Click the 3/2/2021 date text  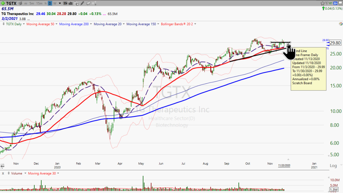coord(9,19)
